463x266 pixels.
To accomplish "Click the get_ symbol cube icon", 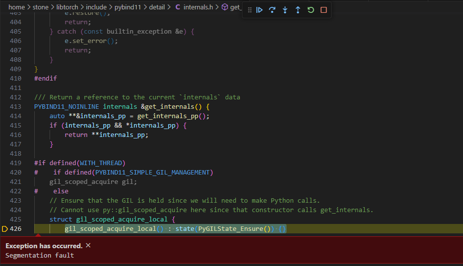I will coord(225,7).
